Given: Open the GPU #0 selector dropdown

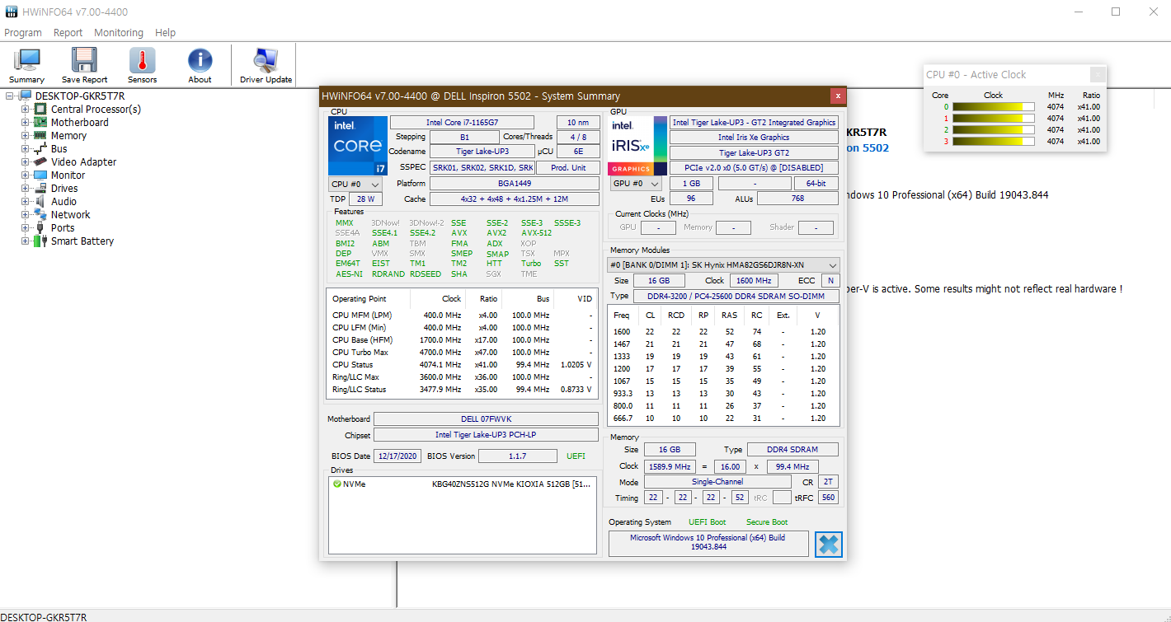Looking at the screenshot, I should pyautogui.click(x=635, y=184).
